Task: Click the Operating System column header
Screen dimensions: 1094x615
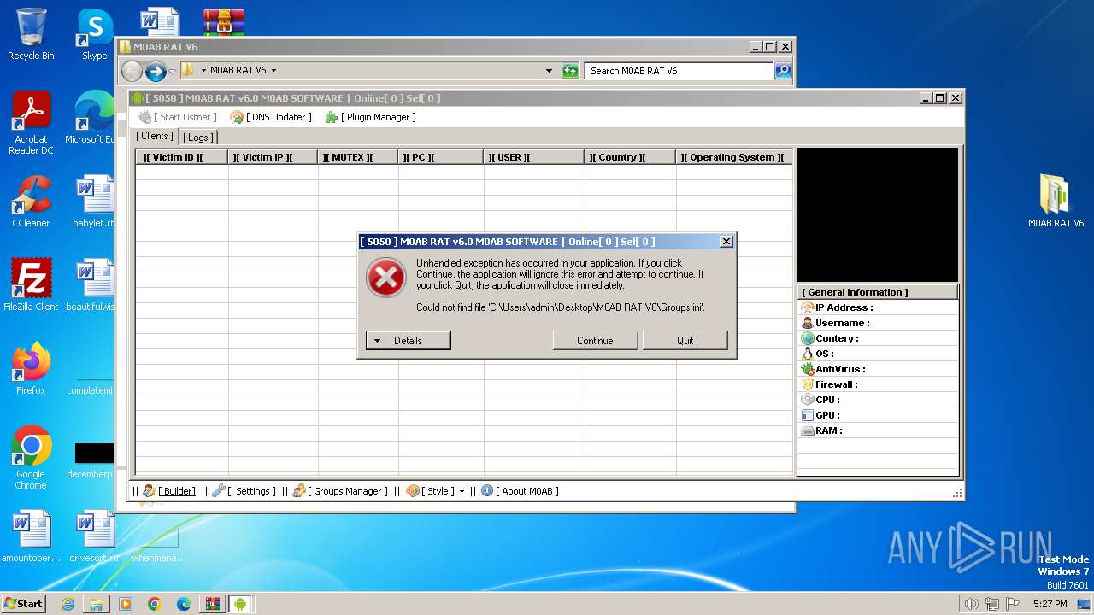Action: [733, 157]
